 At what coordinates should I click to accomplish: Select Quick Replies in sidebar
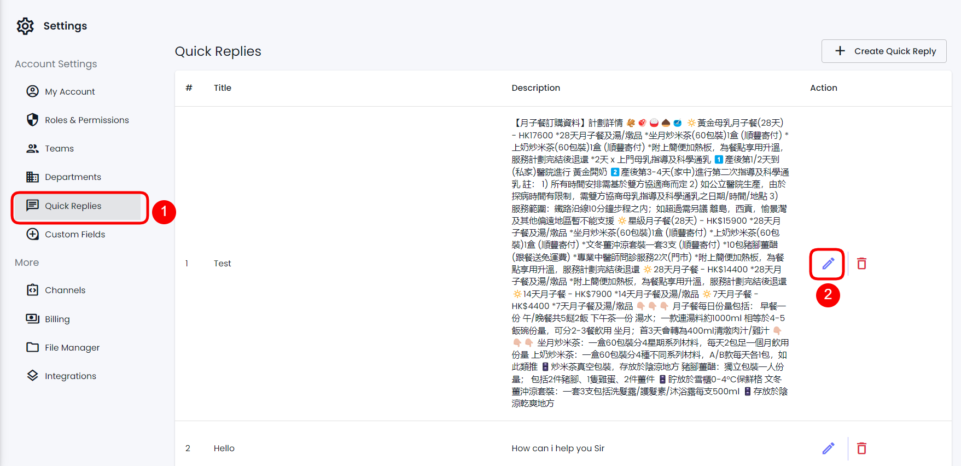click(73, 206)
